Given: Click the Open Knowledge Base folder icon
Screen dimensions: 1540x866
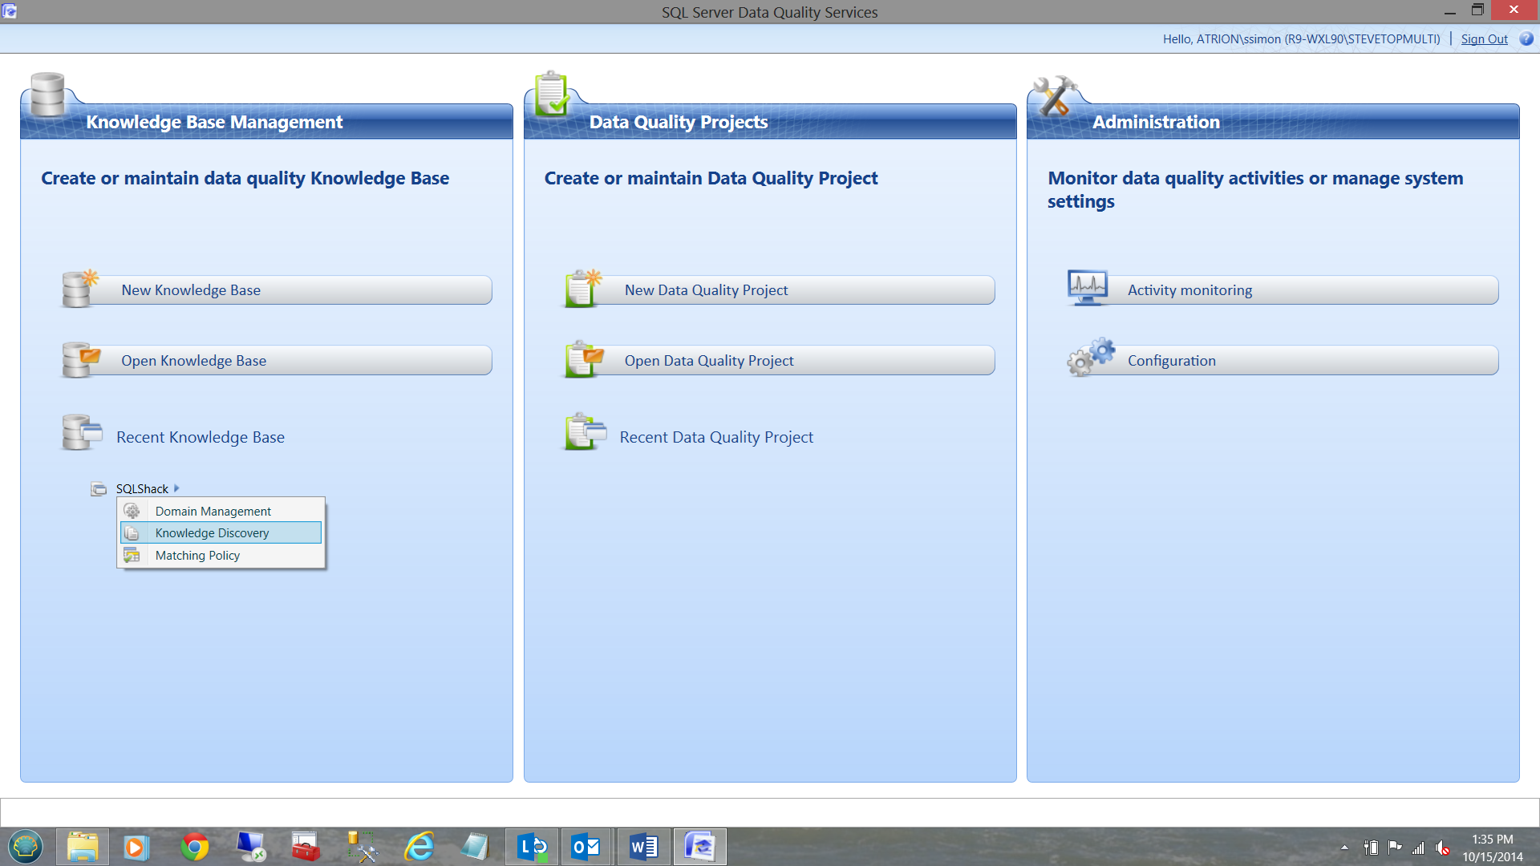Looking at the screenshot, I should point(79,360).
